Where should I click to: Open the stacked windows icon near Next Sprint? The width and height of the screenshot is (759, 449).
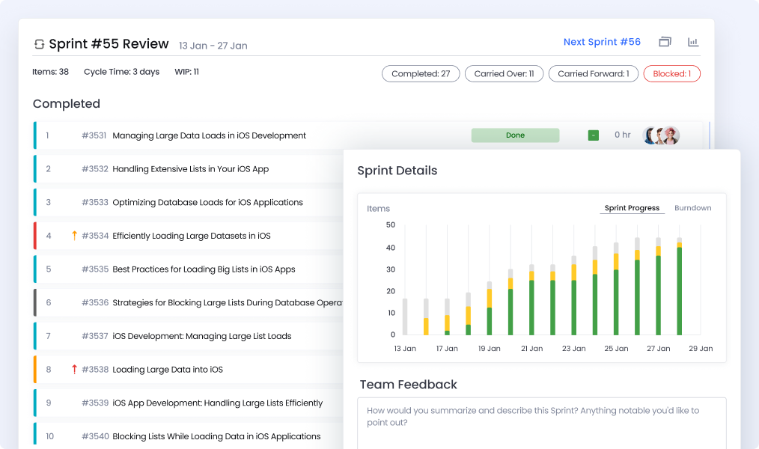(x=665, y=42)
